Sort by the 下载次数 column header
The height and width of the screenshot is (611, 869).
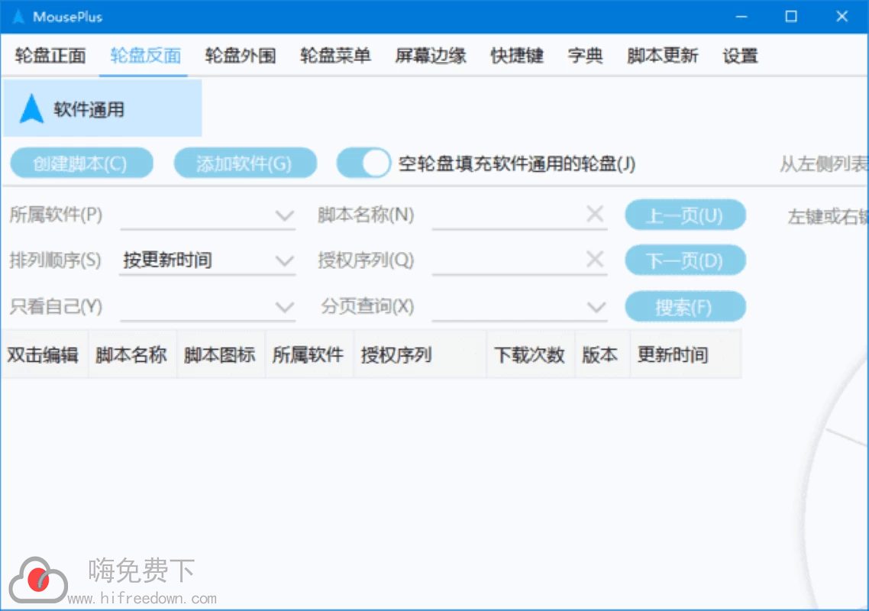pos(530,354)
